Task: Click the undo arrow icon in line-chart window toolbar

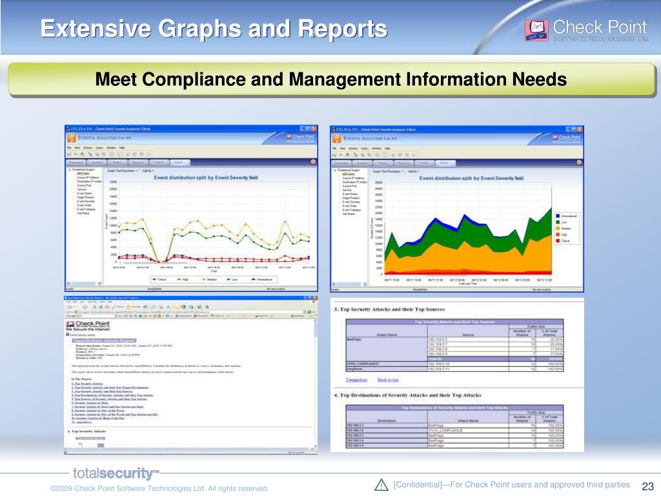Action: [76, 154]
